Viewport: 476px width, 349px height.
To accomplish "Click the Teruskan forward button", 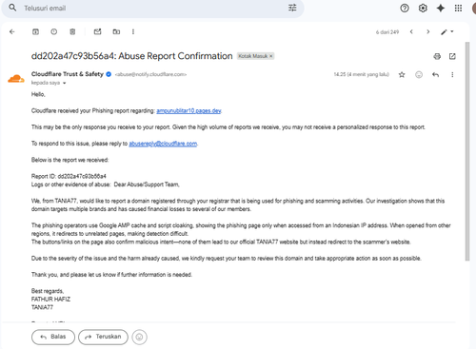I will point(103,337).
